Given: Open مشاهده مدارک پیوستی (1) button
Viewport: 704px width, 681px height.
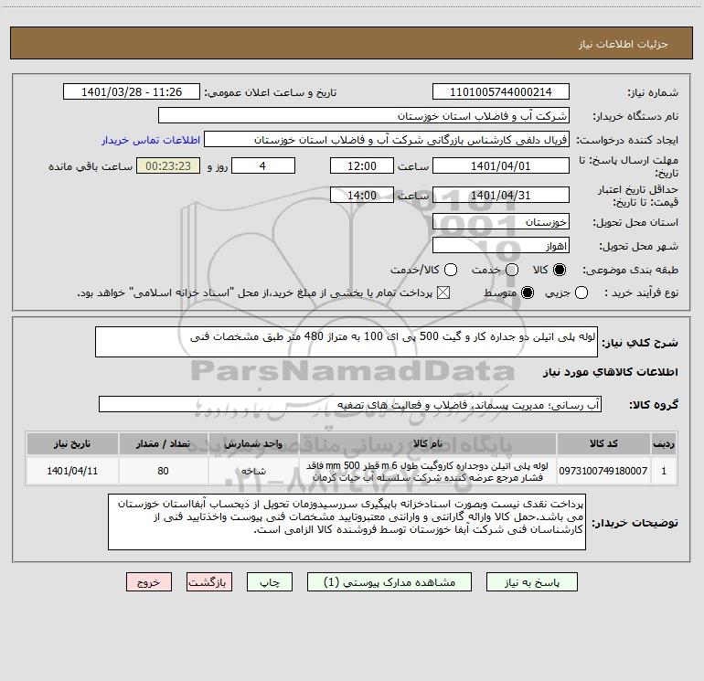Looking at the screenshot, I should (389, 582).
